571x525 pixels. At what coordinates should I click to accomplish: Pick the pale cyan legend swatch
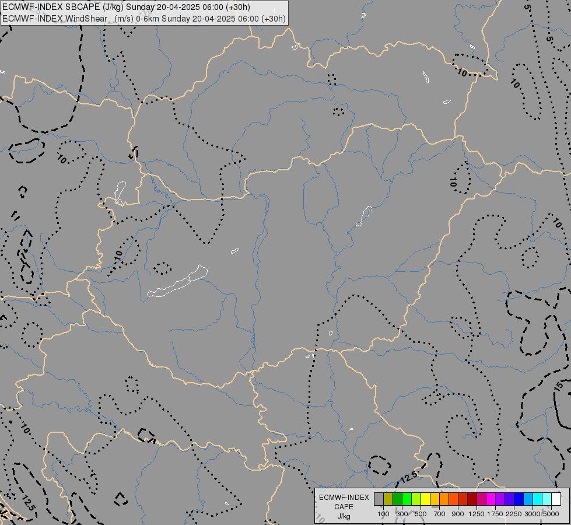547,499
